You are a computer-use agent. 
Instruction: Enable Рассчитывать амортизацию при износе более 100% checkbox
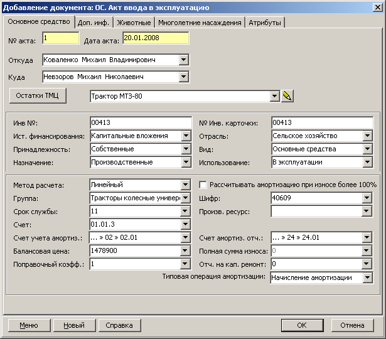203,185
